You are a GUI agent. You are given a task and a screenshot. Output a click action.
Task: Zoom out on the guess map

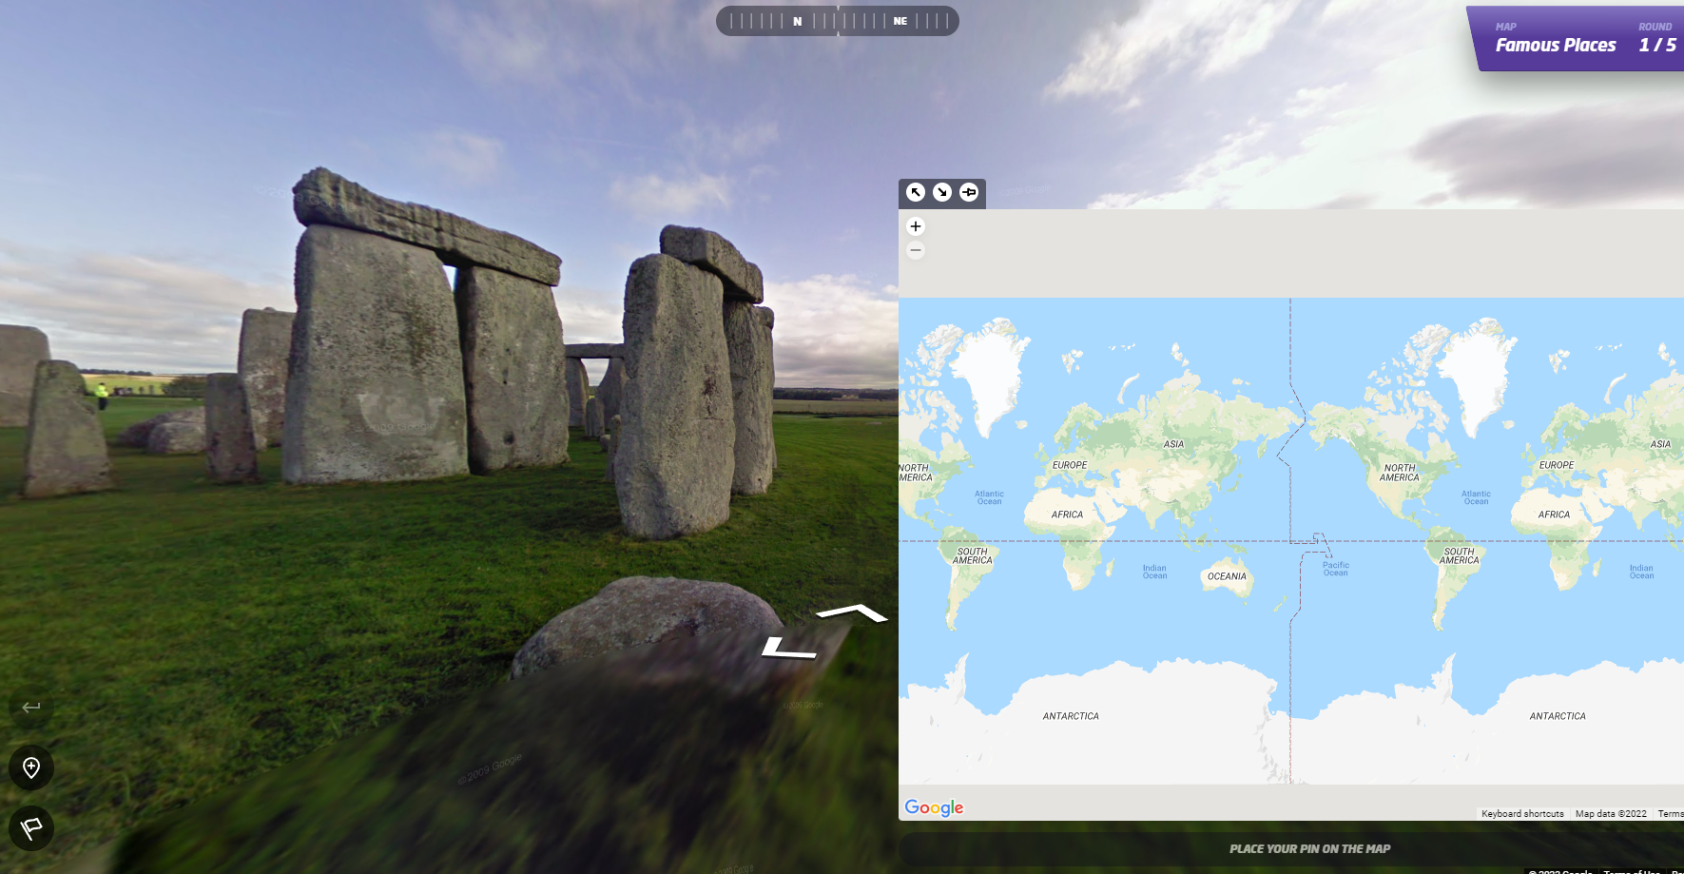tap(916, 250)
